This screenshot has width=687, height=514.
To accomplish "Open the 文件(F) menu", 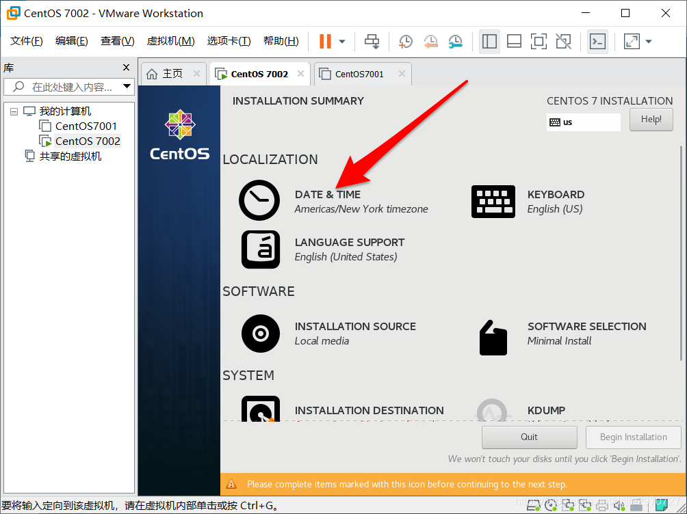I will pyautogui.click(x=26, y=41).
